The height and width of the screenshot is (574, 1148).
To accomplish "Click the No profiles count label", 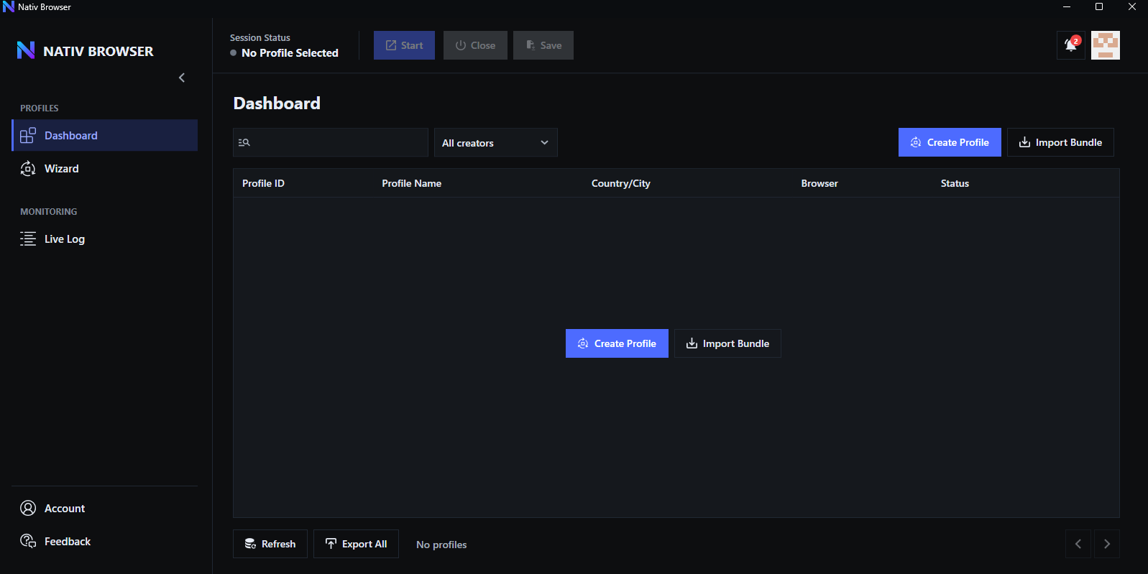I will click(x=441, y=545).
